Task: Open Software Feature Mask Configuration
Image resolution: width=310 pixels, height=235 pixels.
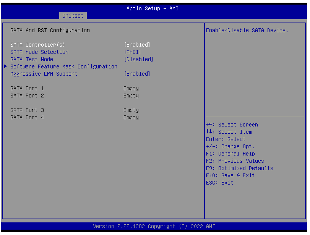Action: point(63,66)
